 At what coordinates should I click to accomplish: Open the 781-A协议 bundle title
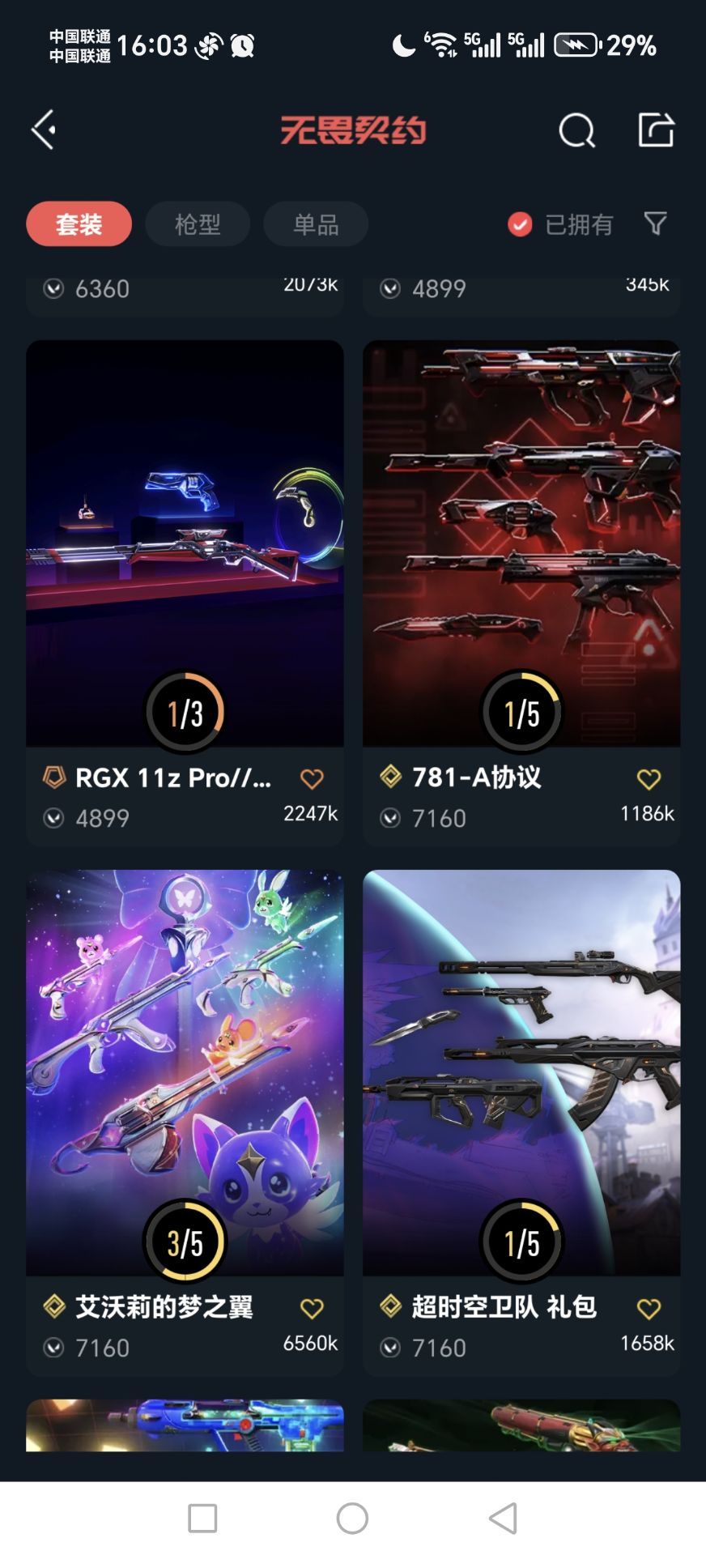476,777
